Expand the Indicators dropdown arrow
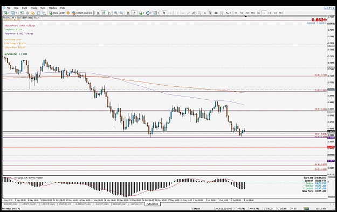This screenshot has width=337, height=212. [143, 13]
